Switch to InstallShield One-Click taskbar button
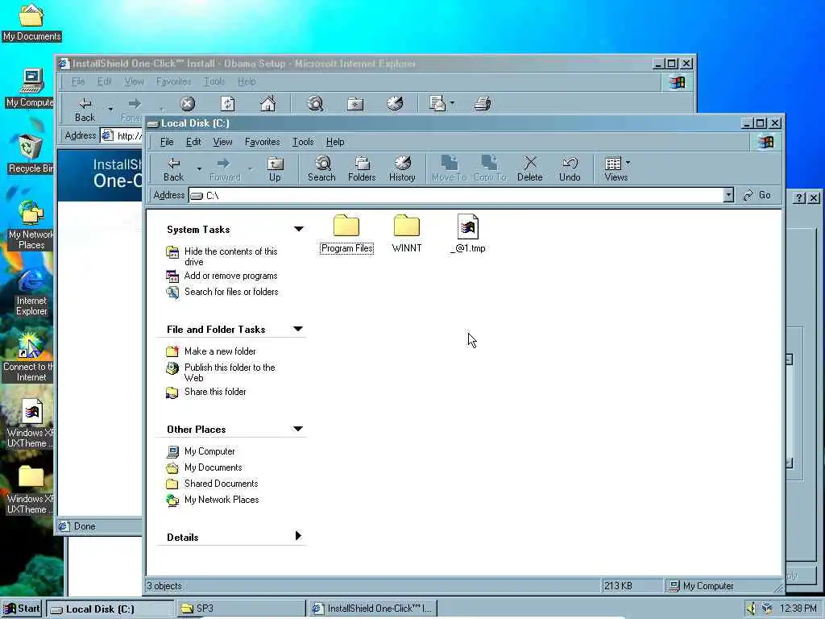 click(372, 609)
